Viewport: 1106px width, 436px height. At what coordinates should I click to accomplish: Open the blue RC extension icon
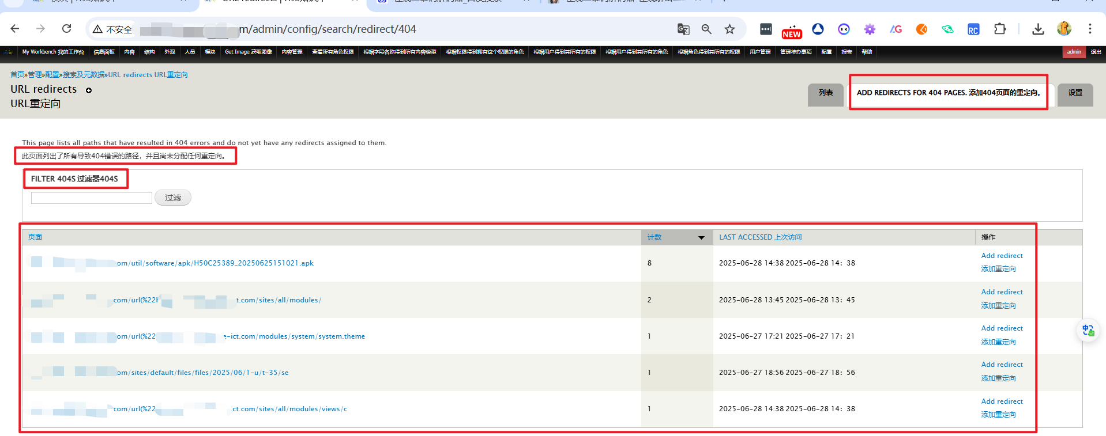click(x=973, y=29)
